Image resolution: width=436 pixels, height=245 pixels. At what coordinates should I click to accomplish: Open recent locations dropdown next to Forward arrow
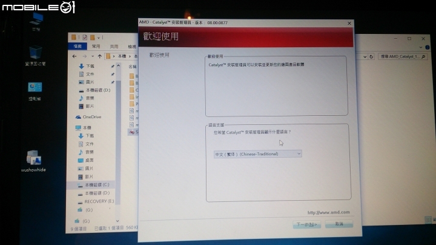pyautogui.click(x=93, y=56)
